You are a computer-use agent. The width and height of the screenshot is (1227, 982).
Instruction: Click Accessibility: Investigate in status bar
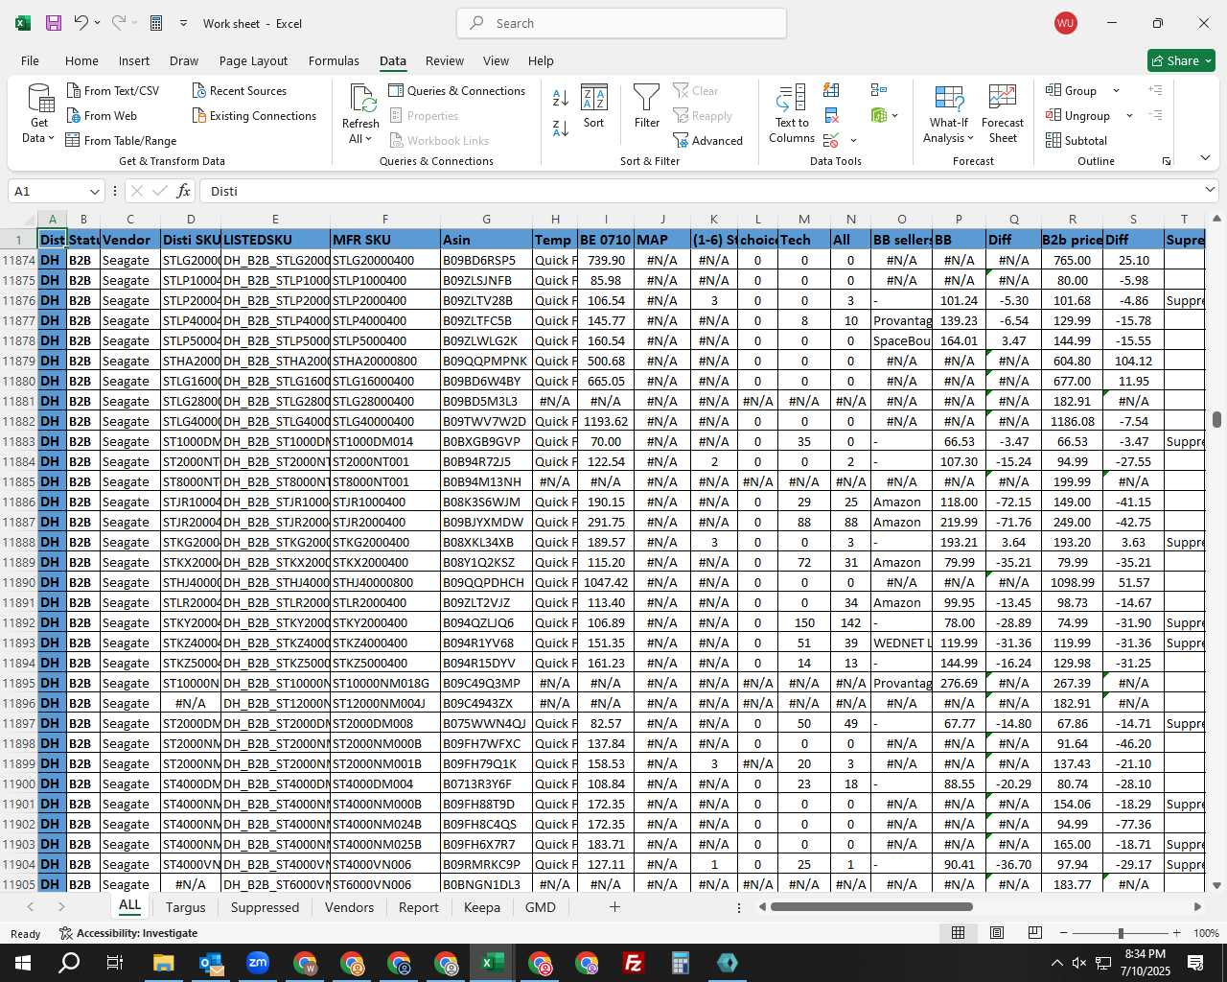tap(128, 933)
